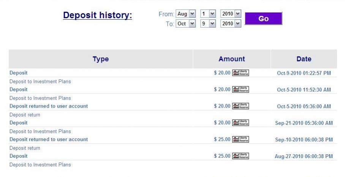Click Liberty Reserve icon for Oct-5-2010 11:52:30 AM deposit
Screen dimensions: 345x177
coord(241,89)
